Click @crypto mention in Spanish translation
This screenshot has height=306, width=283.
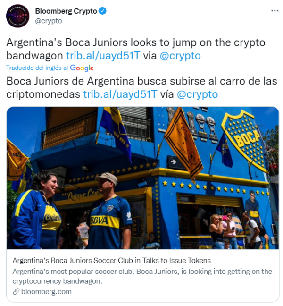point(197,94)
